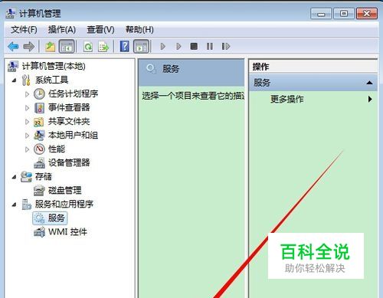Click the Restart service icon
Screen dimensions: 383x298
point(226,47)
